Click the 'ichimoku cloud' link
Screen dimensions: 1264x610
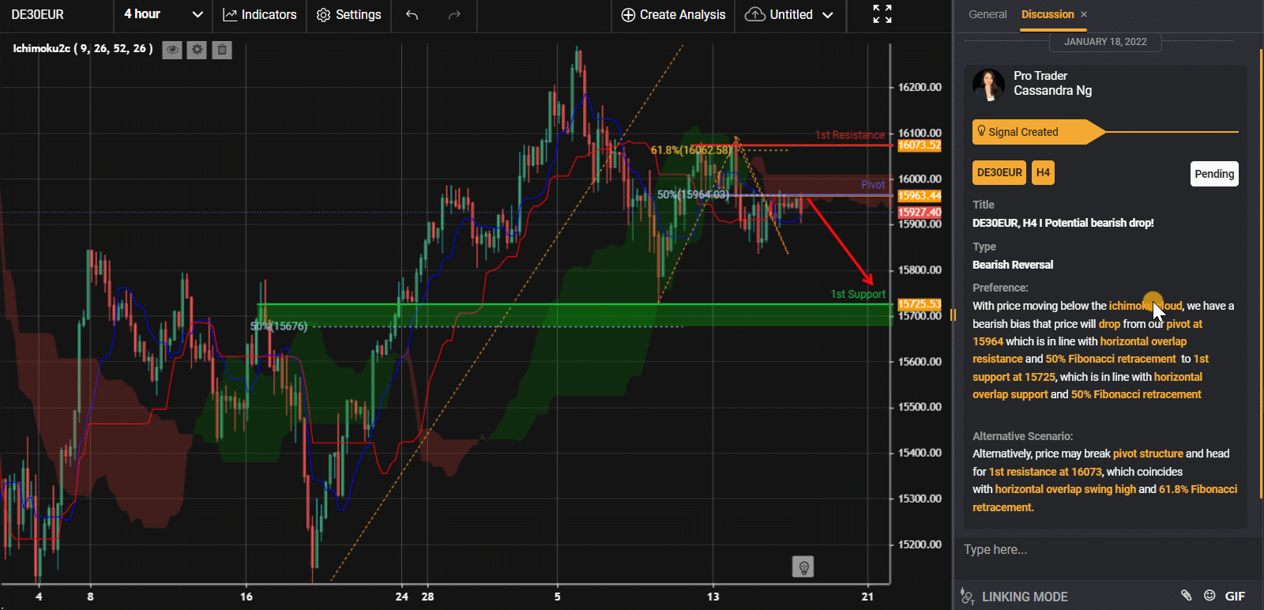[x=1145, y=306]
